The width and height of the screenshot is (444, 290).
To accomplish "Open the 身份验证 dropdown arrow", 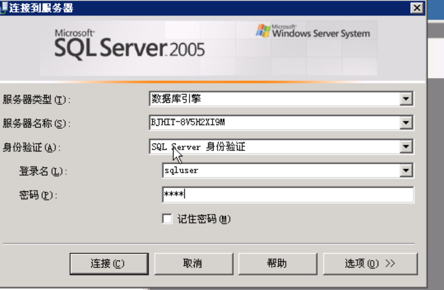I will pyautogui.click(x=406, y=147).
